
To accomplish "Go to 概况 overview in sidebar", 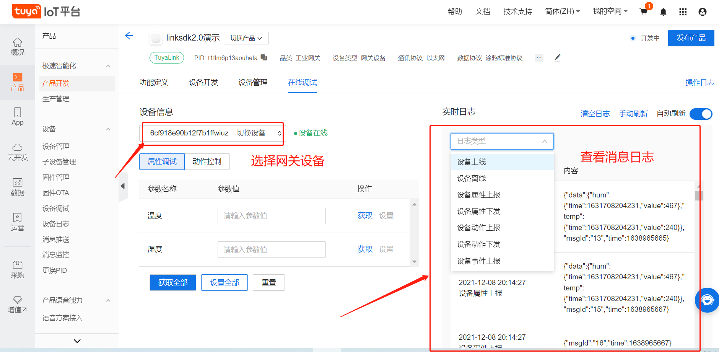I will (18, 47).
